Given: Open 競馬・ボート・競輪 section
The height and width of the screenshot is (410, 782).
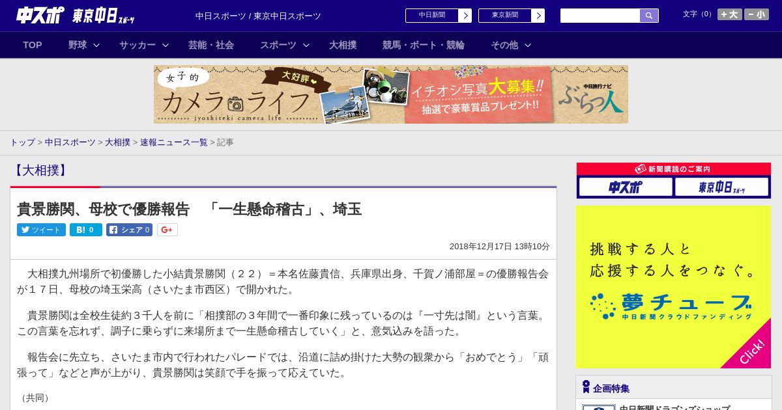Looking at the screenshot, I should click(x=424, y=45).
